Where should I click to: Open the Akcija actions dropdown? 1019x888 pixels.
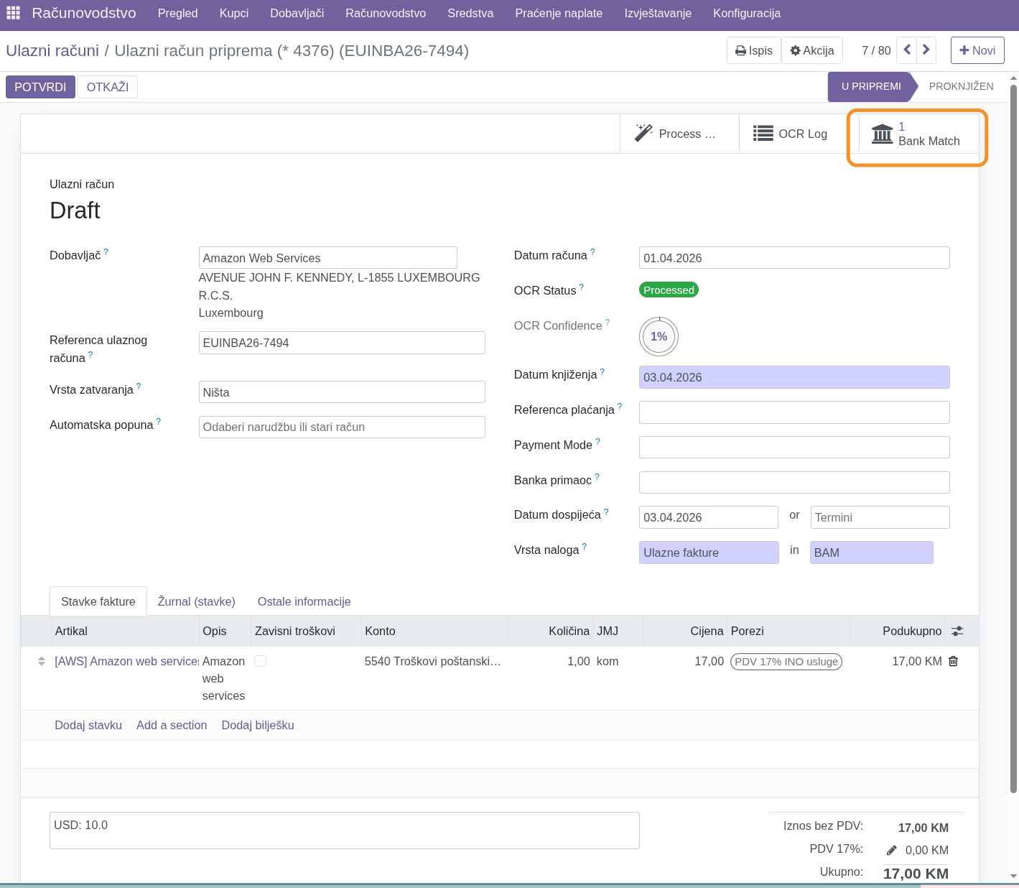coord(811,50)
